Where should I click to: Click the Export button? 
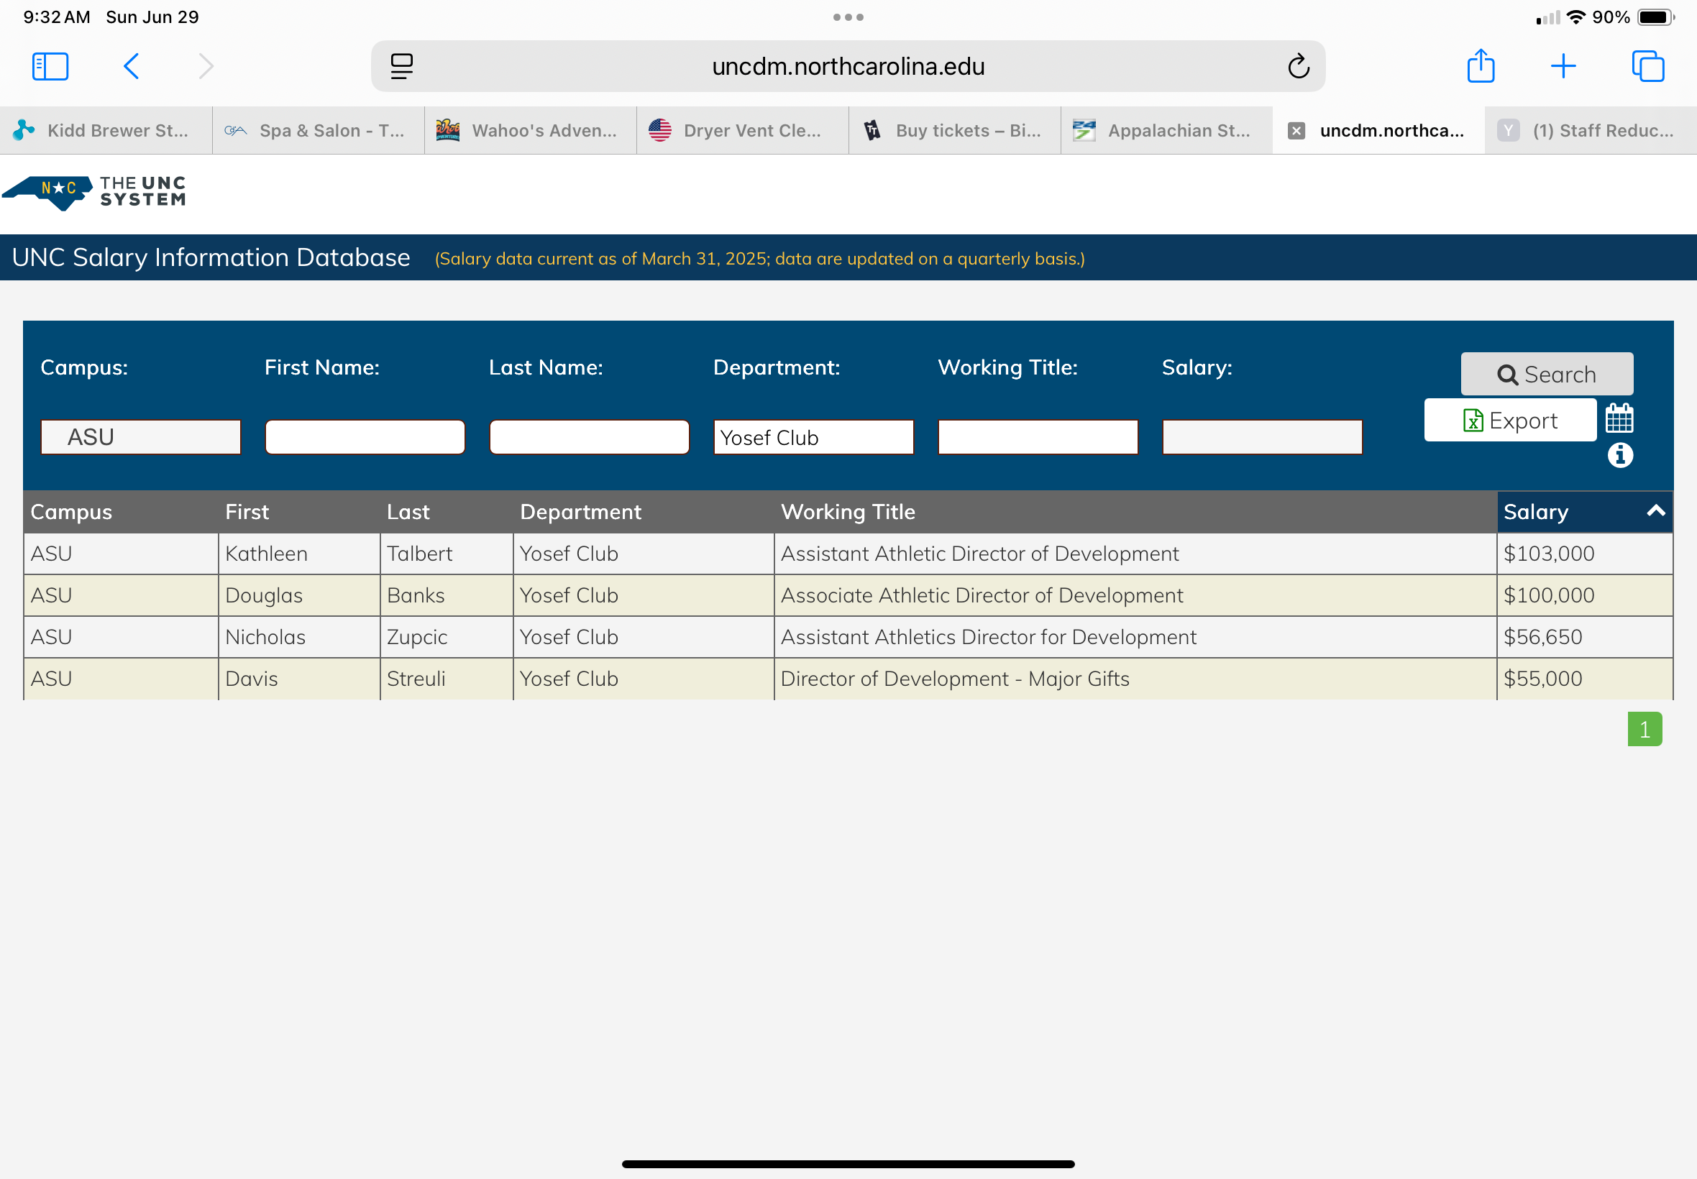(1509, 421)
